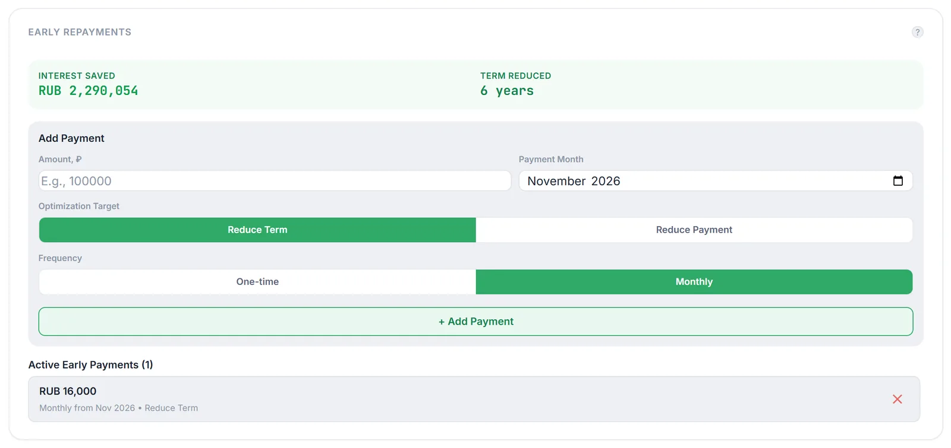Click the INTEREST SAVED label

(x=77, y=76)
